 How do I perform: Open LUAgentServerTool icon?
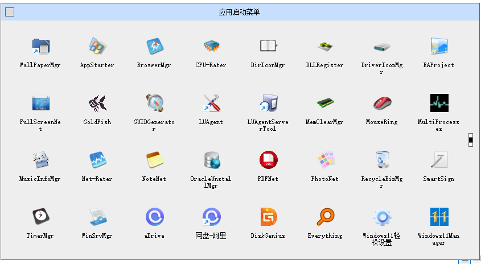pyautogui.click(x=269, y=104)
